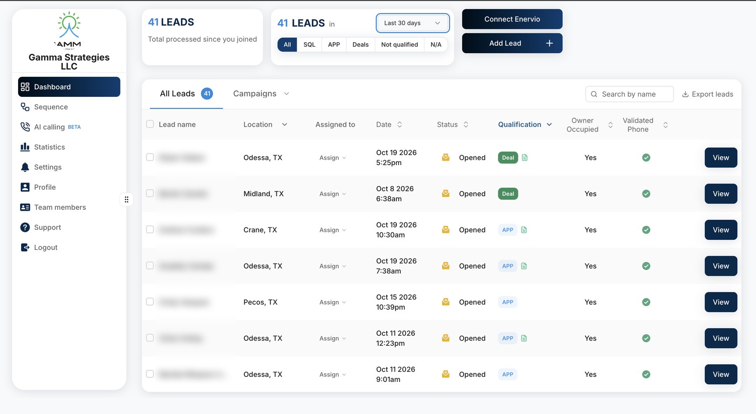
Task: Open Assign dropdown for Midland, TX lead
Action: (x=333, y=194)
